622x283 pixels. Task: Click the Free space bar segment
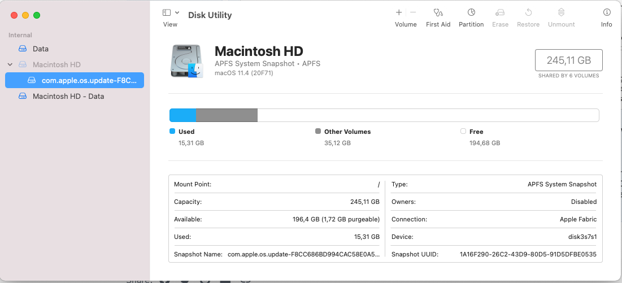tap(428, 115)
